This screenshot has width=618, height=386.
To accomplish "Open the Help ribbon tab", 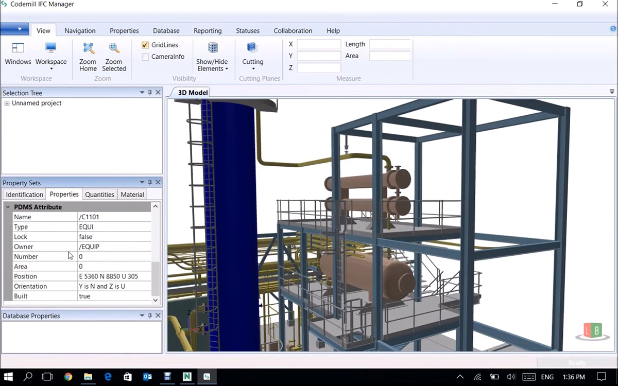I will pos(333,31).
